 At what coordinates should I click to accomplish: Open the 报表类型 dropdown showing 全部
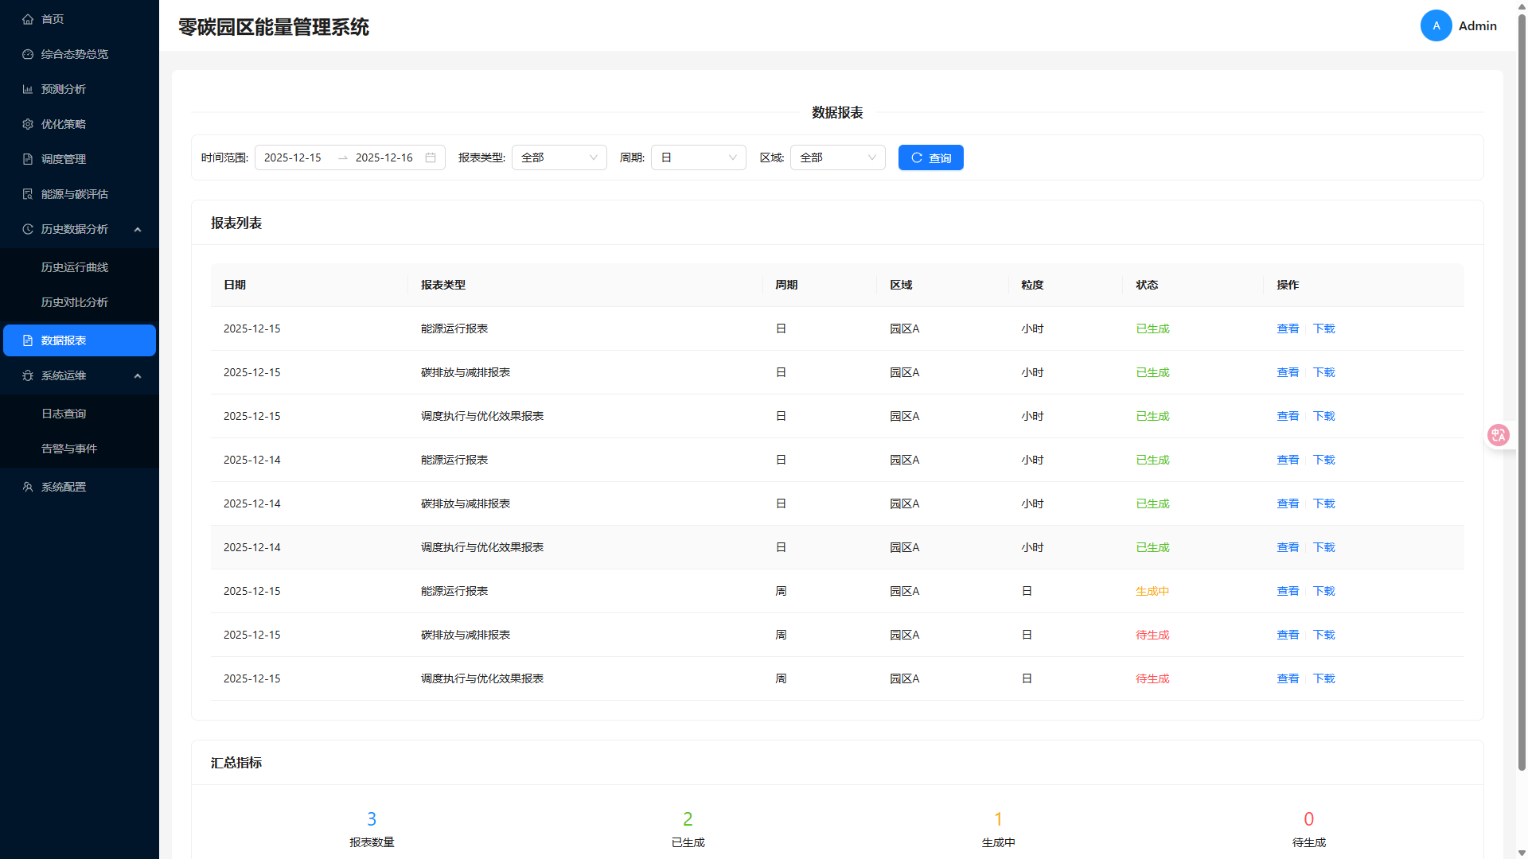point(559,157)
